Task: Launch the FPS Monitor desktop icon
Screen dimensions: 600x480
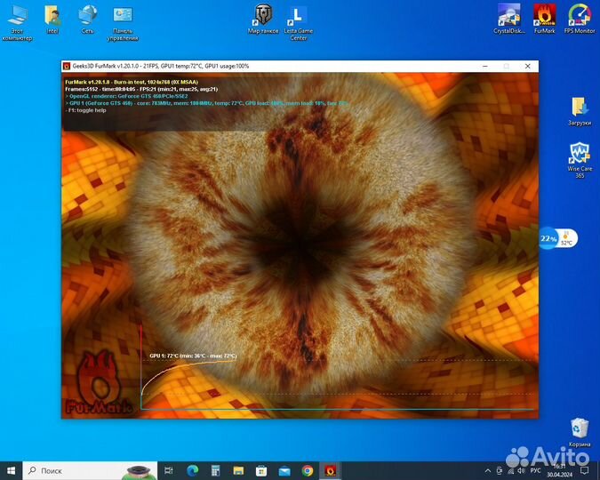Action: point(580,15)
